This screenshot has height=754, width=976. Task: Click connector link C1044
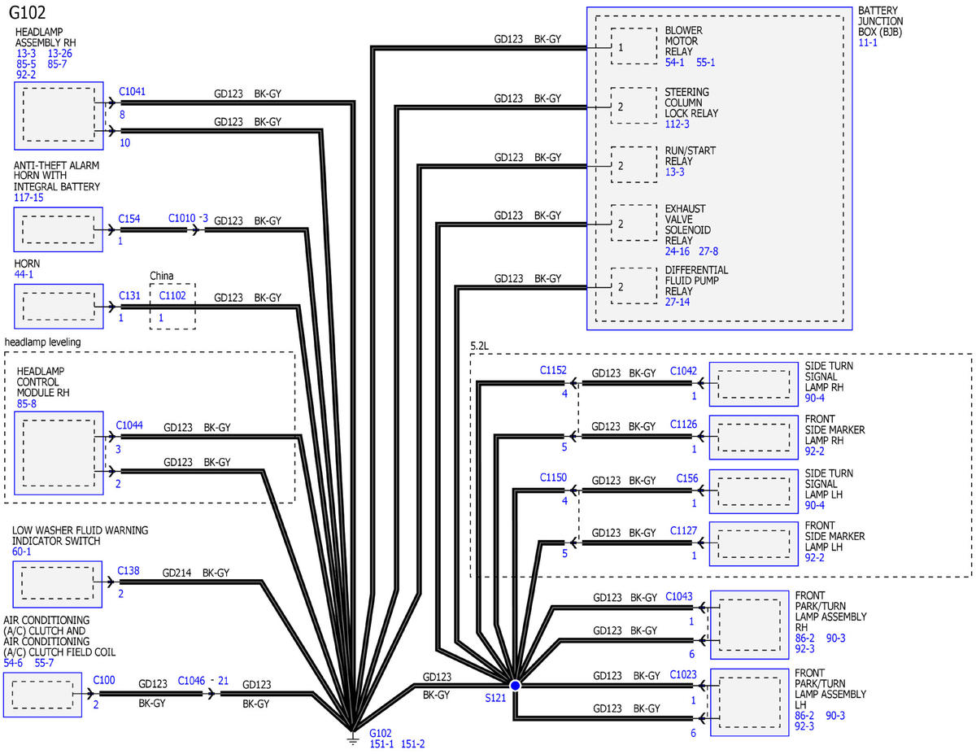[129, 425]
